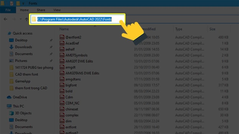The image size is (239, 134).
Task: Select the @extfont2 font file
Action: click(x=73, y=37)
